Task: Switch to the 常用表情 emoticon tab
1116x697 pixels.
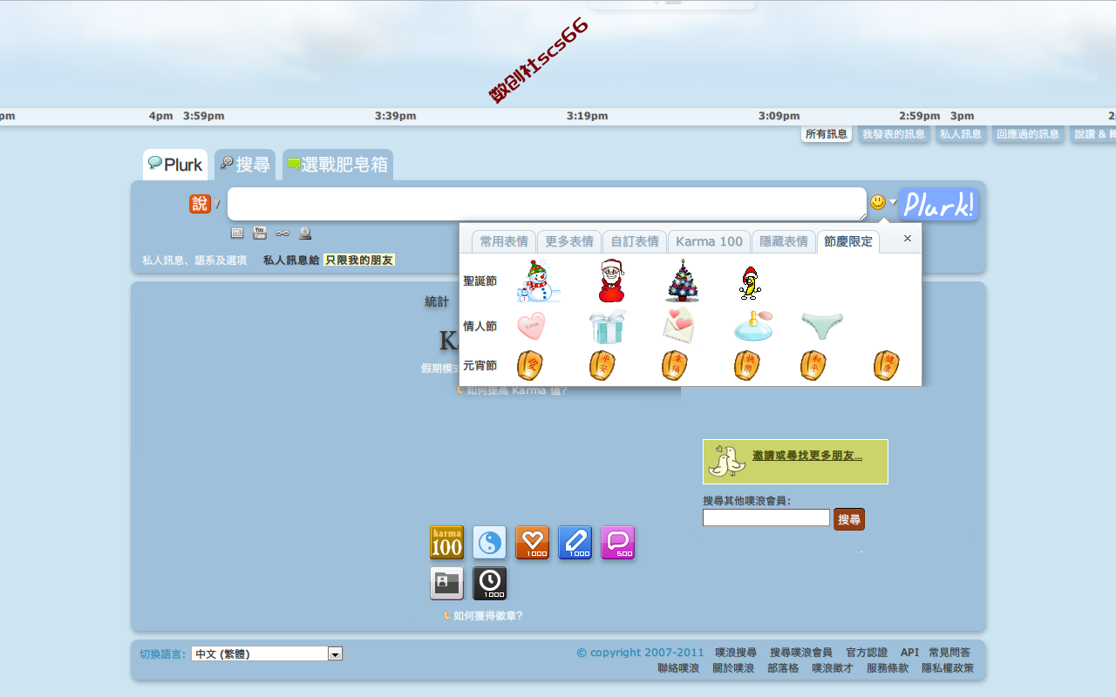Action: 504,241
